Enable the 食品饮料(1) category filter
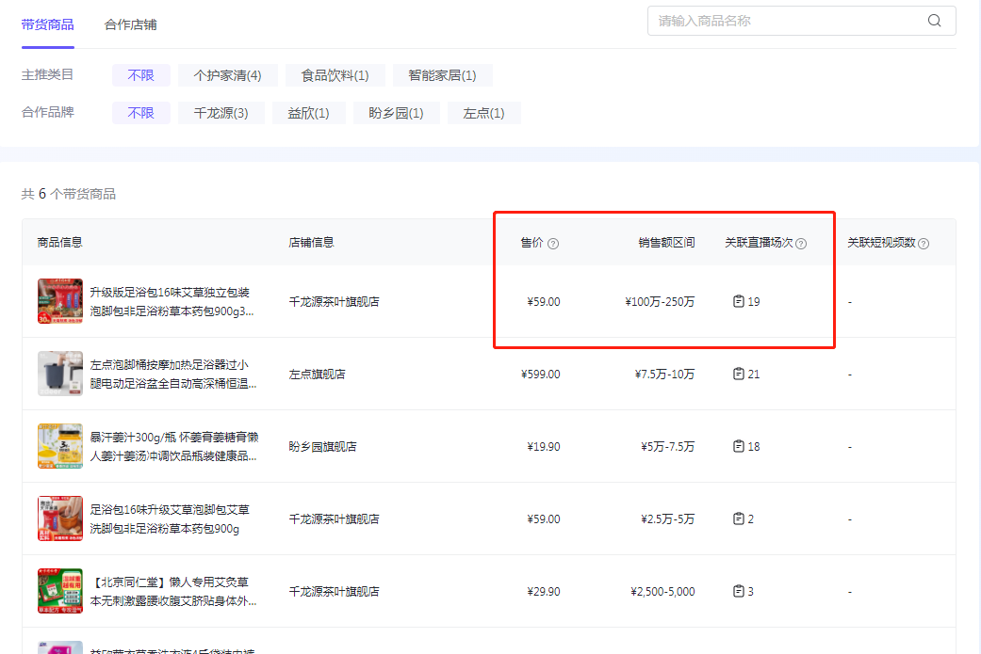This screenshot has height=654, width=981. [335, 75]
